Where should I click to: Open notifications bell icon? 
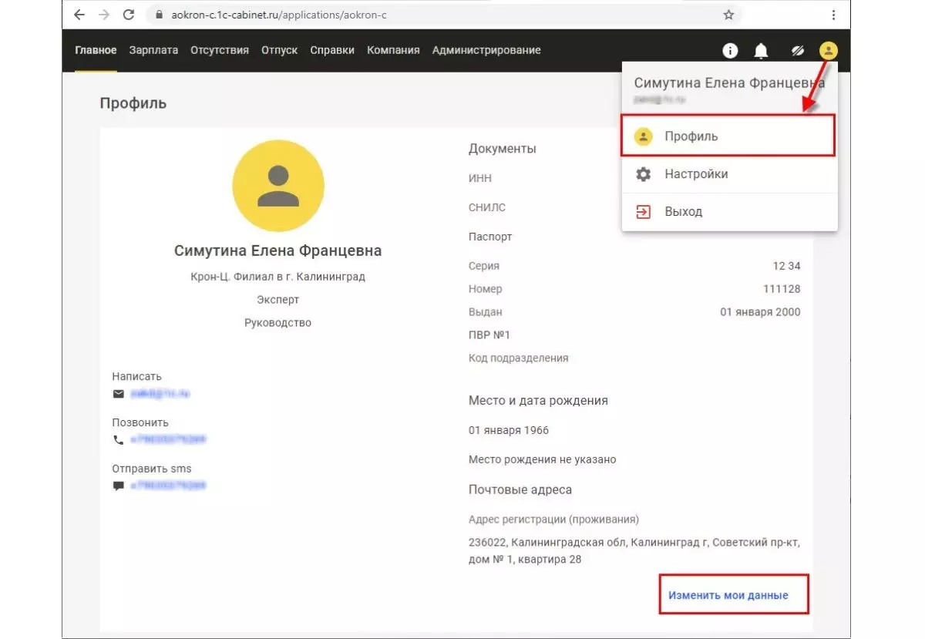pyautogui.click(x=761, y=51)
